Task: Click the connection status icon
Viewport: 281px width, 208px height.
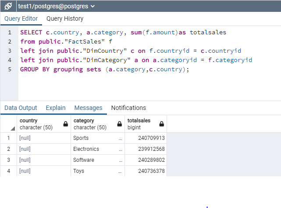Action: click(8, 6)
